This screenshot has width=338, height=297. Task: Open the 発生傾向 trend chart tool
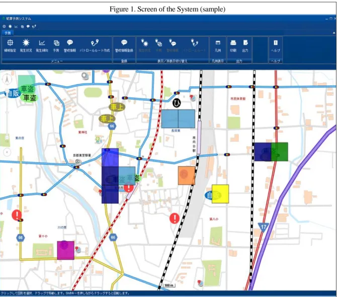click(x=42, y=46)
